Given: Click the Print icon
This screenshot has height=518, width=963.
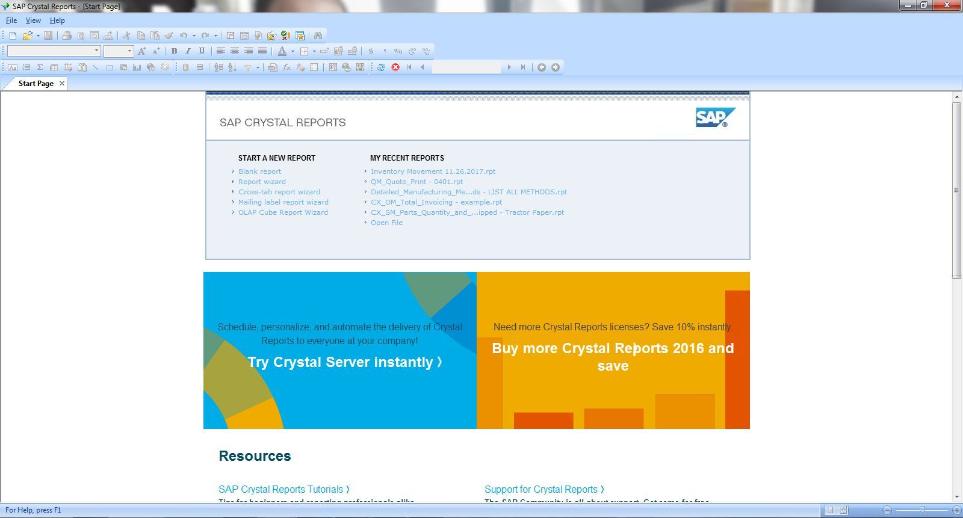Looking at the screenshot, I should click(x=67, y=35).
